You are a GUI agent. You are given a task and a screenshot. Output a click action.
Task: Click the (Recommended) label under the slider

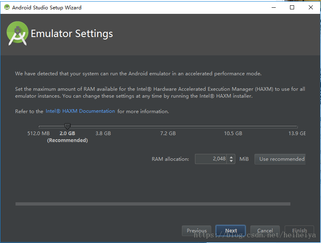click(67, 140)
